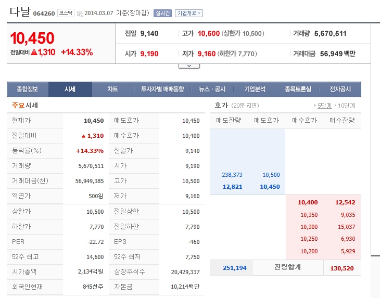Expand the summary panel with the chevron
This screenshot has width=380, height=298.
(189, 66)
